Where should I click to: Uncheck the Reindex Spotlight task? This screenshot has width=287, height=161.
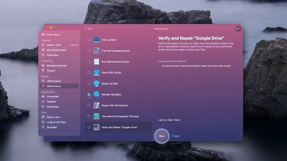[x=89, y=94]
